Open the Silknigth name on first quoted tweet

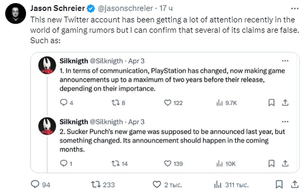tap(74, 61)
